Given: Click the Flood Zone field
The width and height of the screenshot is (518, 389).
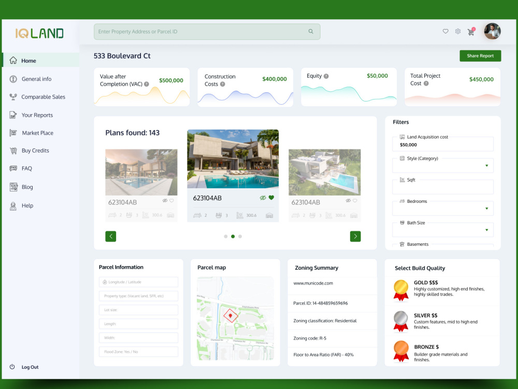Looking at the screenshot, I should pyautogui.click(x=138, y=352).
